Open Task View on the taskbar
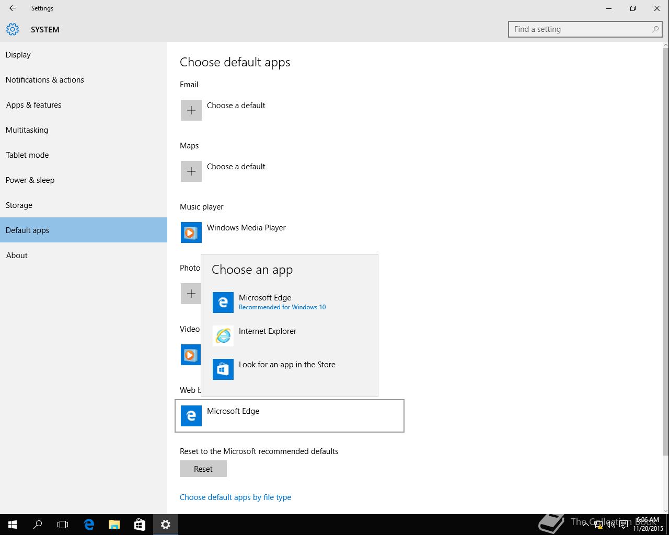 [63, 525]
